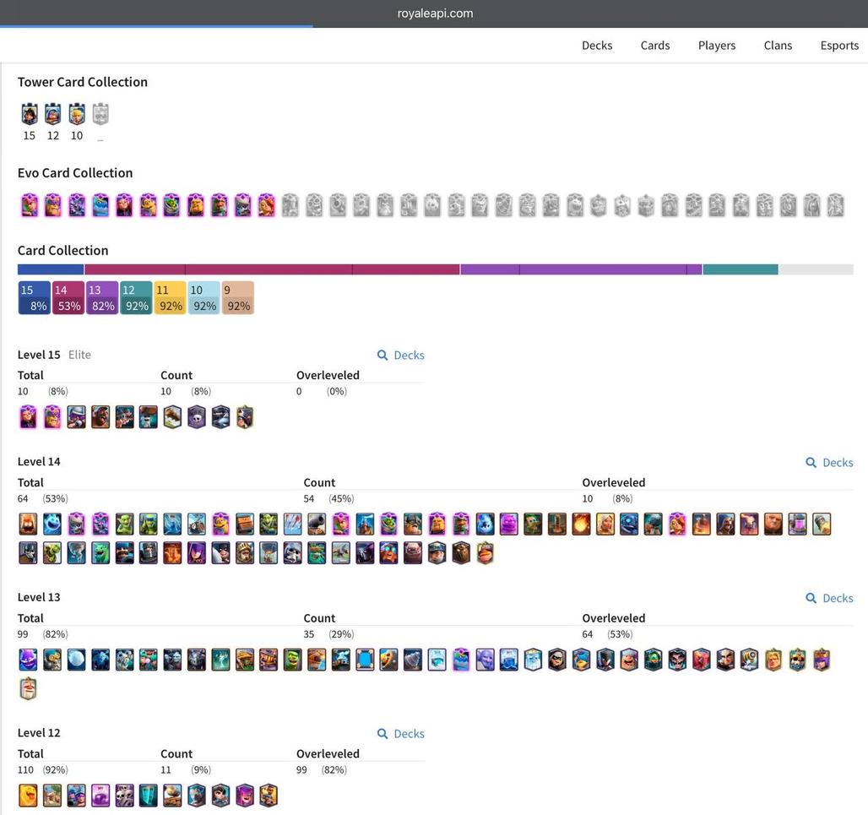868x815 pixels.
Task: Click the Witch card in Level 14
Action: click(197, 552)
